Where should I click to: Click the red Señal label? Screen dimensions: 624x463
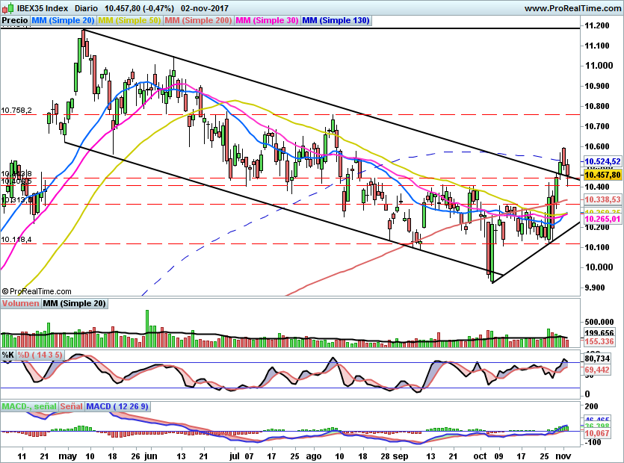tap(71, 406)
